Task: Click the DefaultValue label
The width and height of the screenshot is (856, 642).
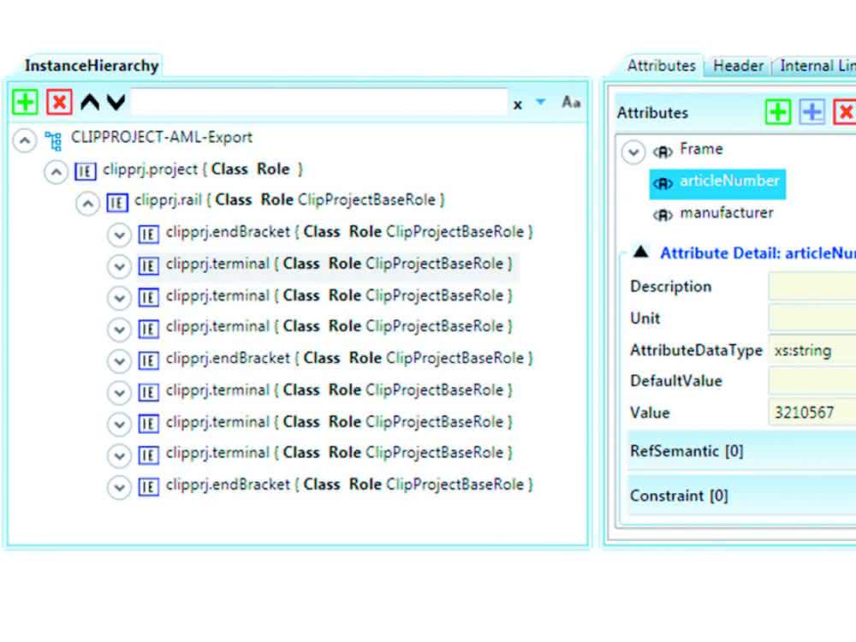Action: coord(676,381)
